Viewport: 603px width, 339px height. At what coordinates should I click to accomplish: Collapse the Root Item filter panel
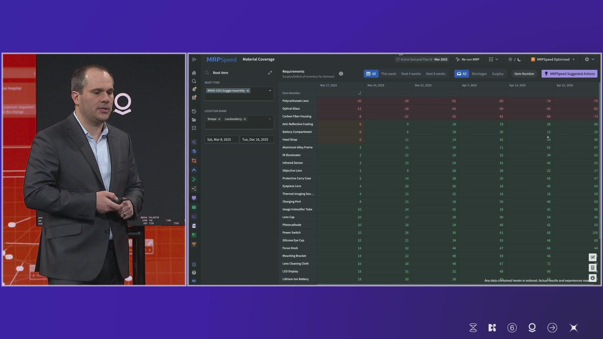(x=270, y=73)
